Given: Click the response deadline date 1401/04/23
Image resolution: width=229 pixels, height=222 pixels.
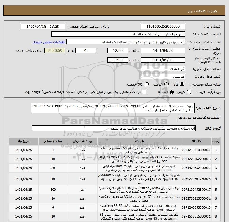Looking at the screenshot, I should [163, 50].
